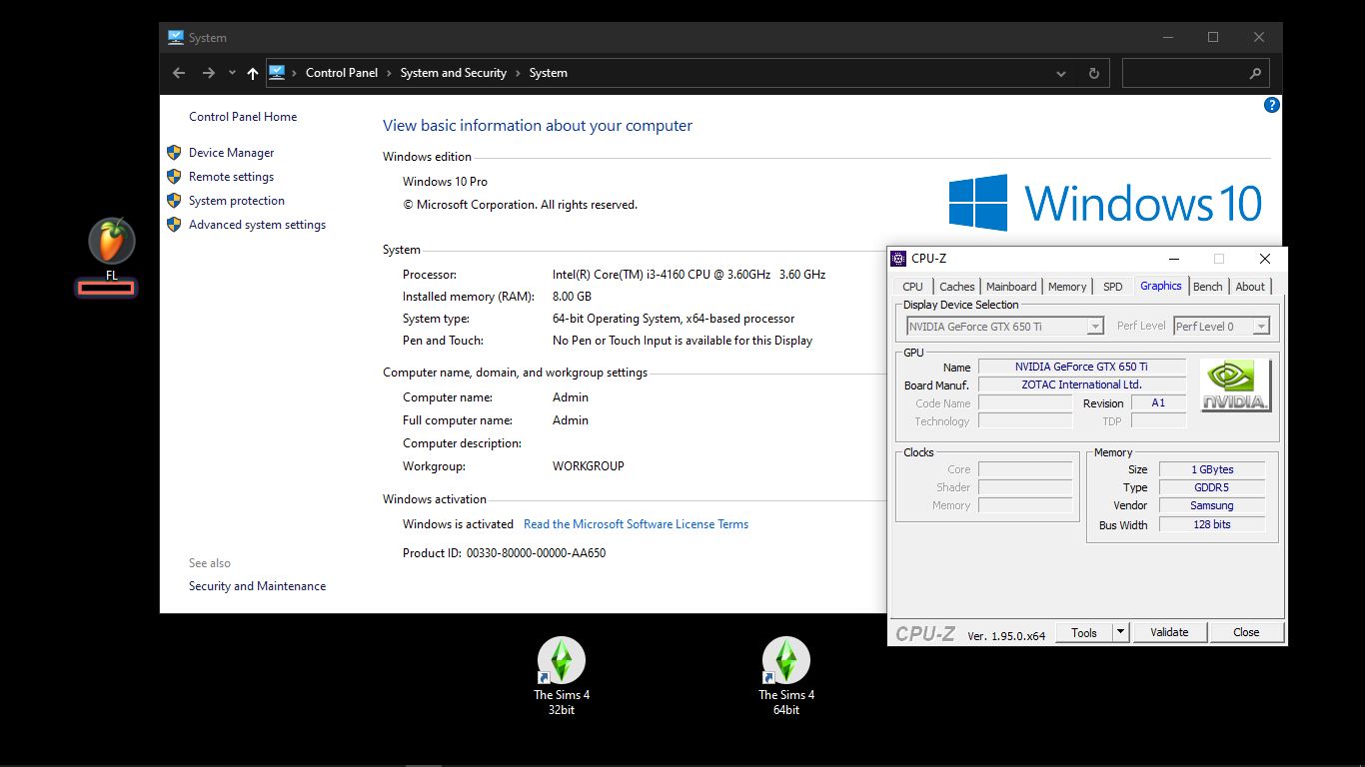Expand the Perf Level dropdown

(x=1221, y=327)
